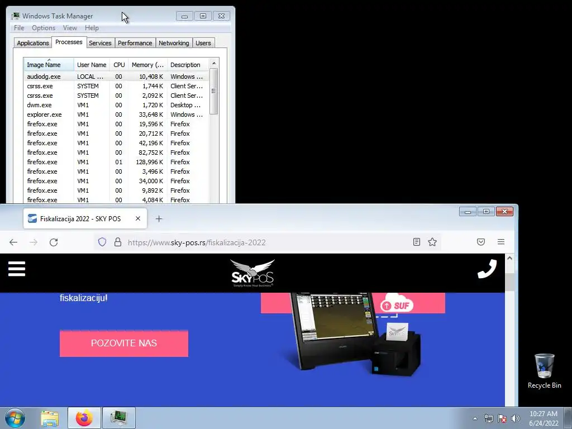Open the Windows Start menu

pos(15,418)
